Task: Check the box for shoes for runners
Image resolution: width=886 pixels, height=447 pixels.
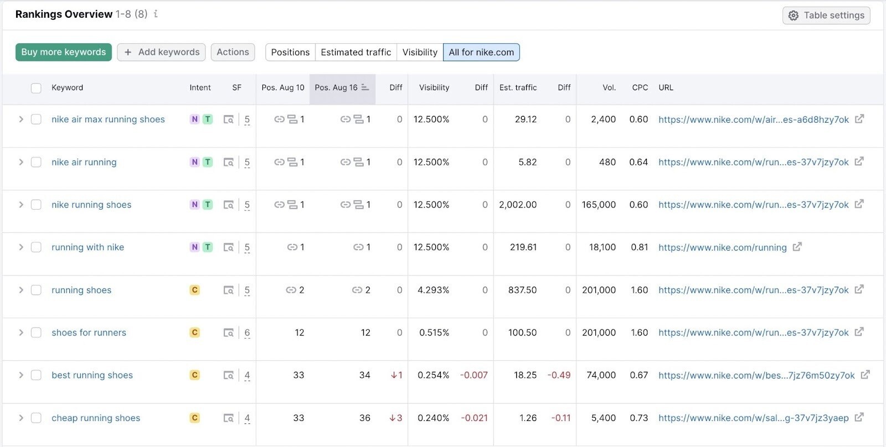Action: click(x=36, y=332)
